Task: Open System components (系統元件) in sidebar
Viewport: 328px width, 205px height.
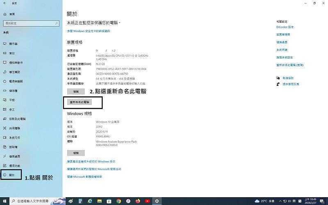Action: (x=12, y=138)
